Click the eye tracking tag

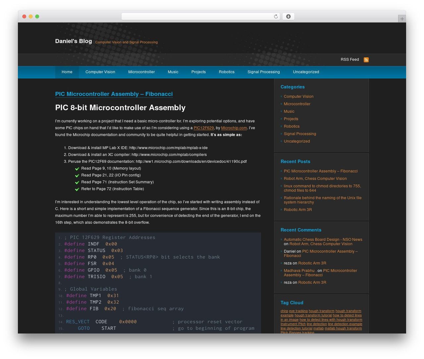pyautogui.click(x=298, y=311)
